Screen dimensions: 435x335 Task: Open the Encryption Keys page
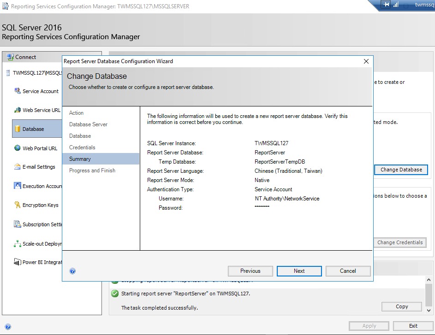(41, 205)
